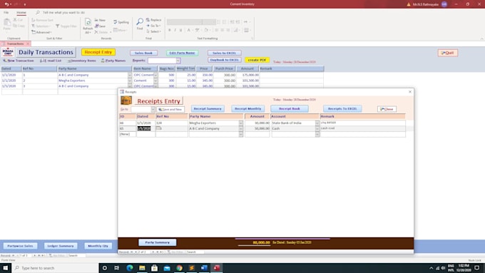Image resolution: width=485 pixels, height=273 pixels.
Task: Click the Ledger Summary button
Action: (61, 246)
